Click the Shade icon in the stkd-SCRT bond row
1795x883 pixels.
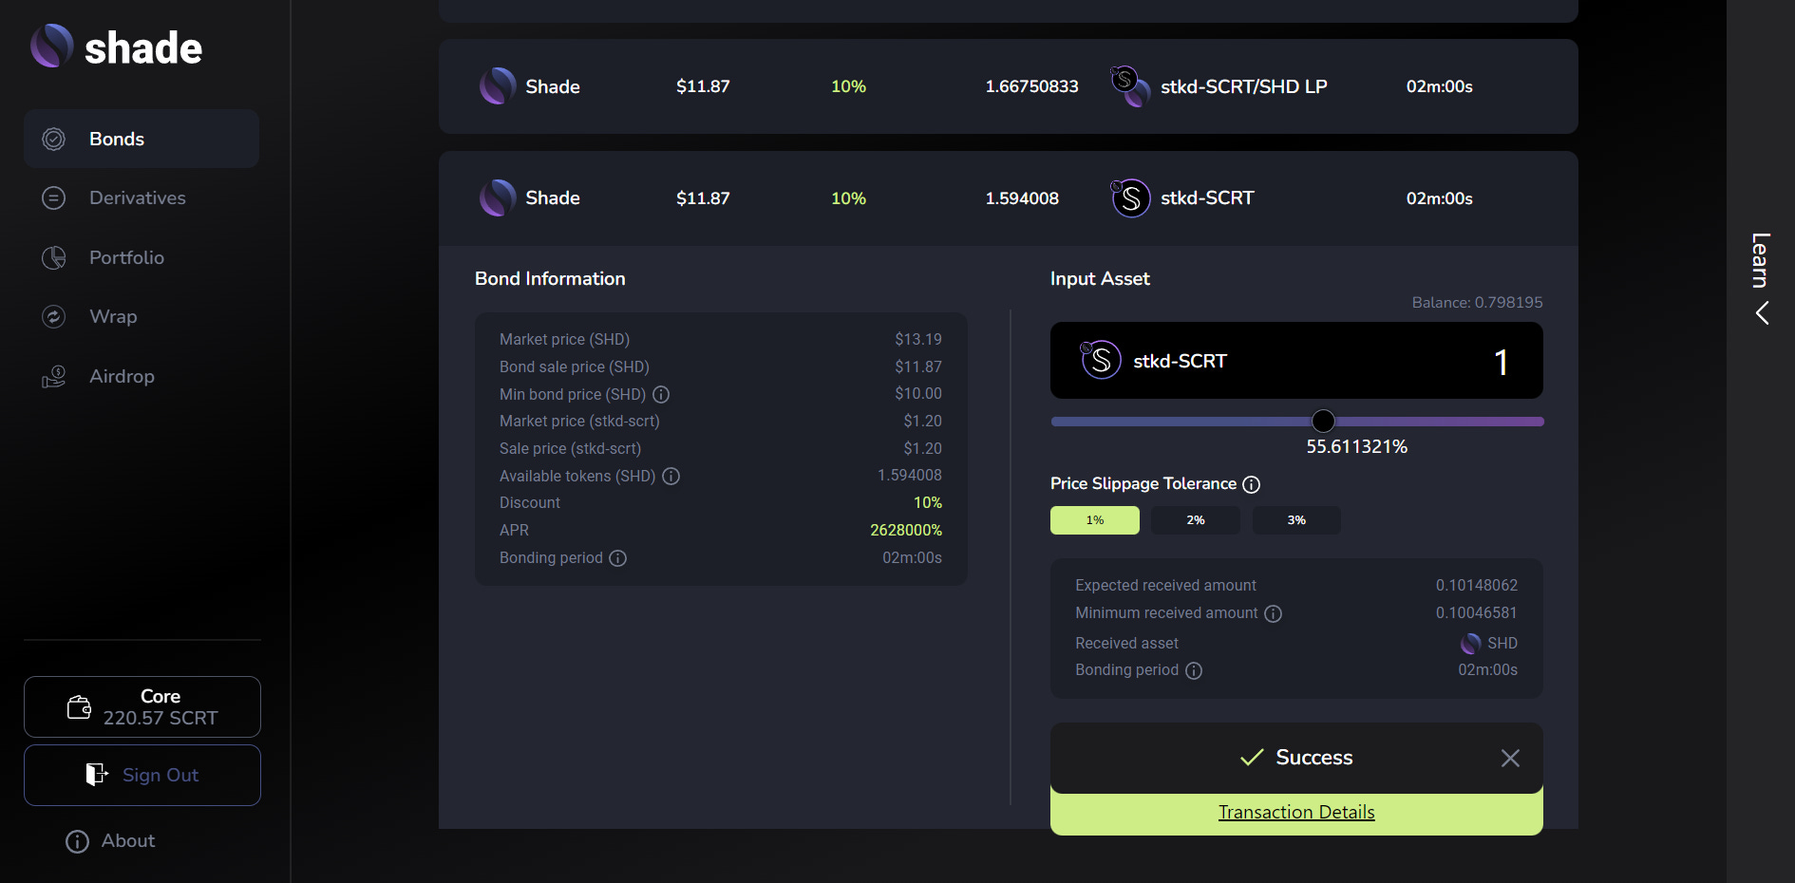498,197
